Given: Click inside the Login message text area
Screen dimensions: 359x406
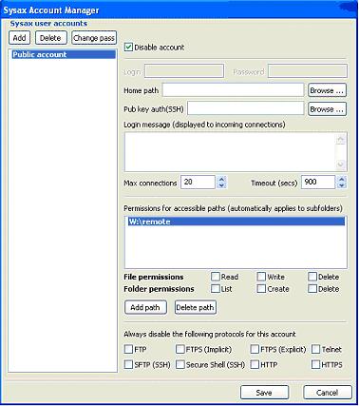Looking at the screenshot, I should (x=230, y=152).
